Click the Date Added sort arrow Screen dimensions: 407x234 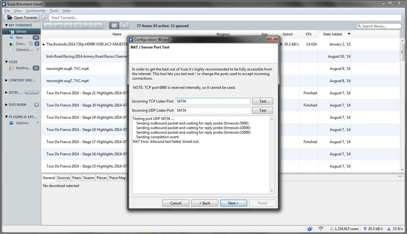[x=349, y=34]
